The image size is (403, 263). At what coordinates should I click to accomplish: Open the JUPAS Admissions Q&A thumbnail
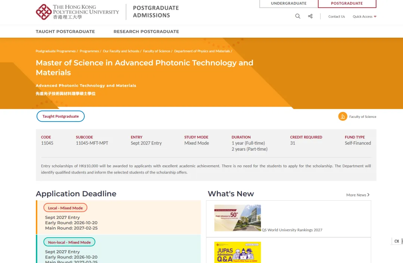coord(237,252)
